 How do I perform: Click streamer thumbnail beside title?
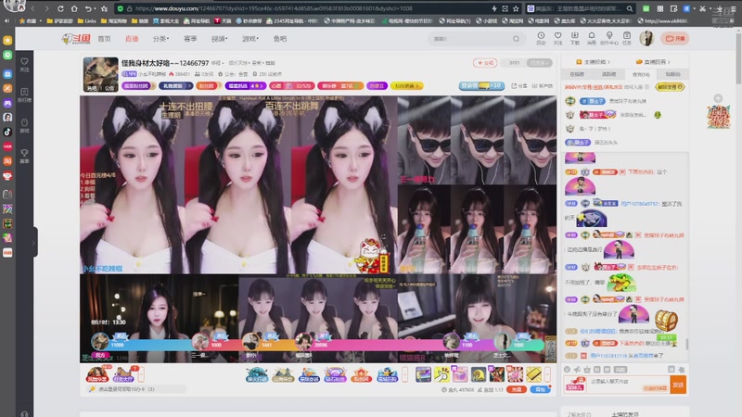coord(101,74)
